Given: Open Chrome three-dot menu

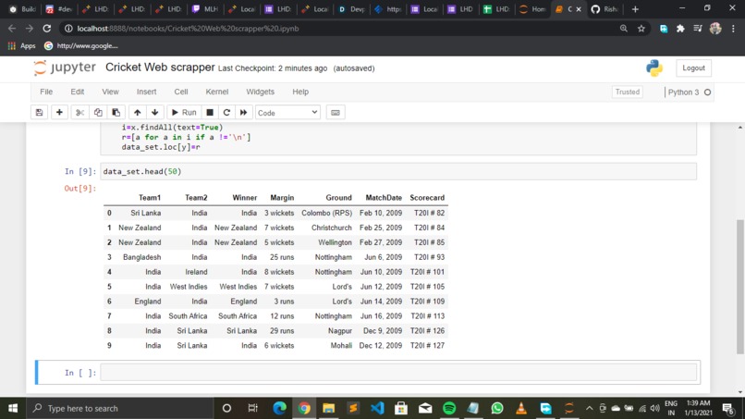Looking at the screenshot, I should (733, 29).
